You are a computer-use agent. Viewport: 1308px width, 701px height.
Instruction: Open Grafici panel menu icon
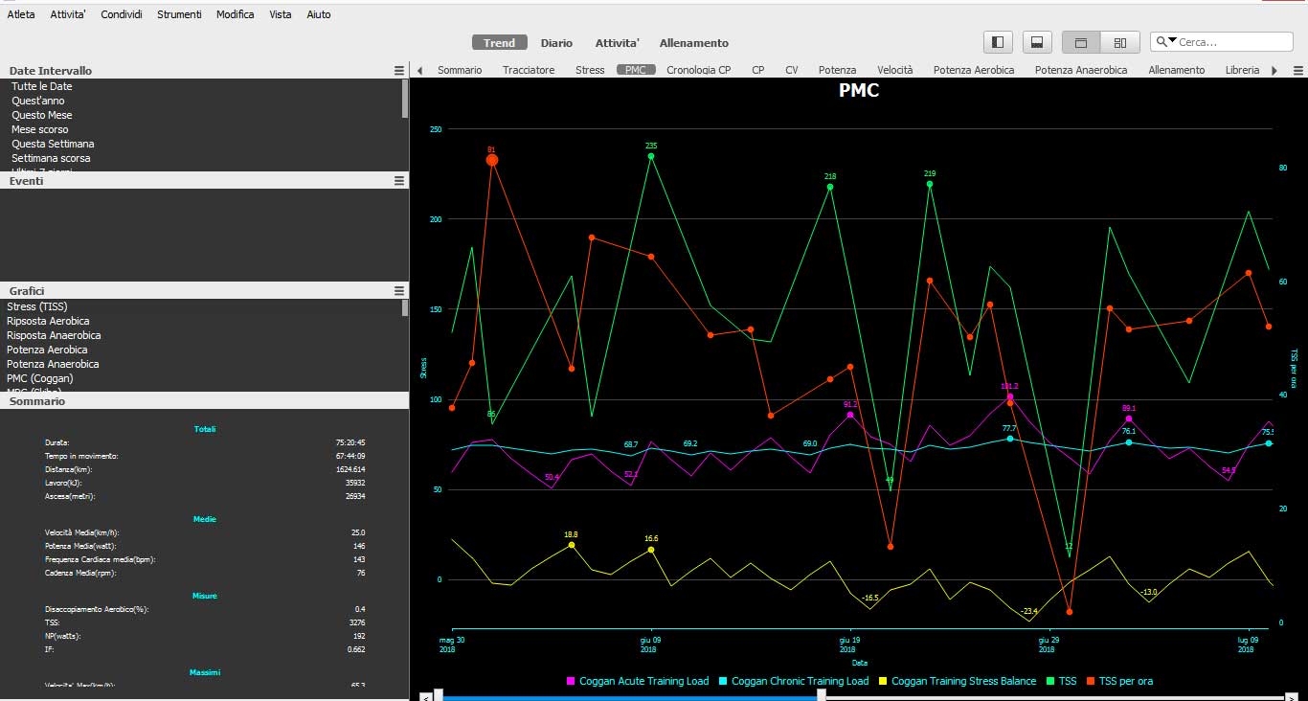[399, 290]
